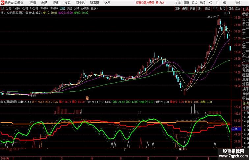
Task: Switch to the 1分钟 period tab
Action: (16, 8)
